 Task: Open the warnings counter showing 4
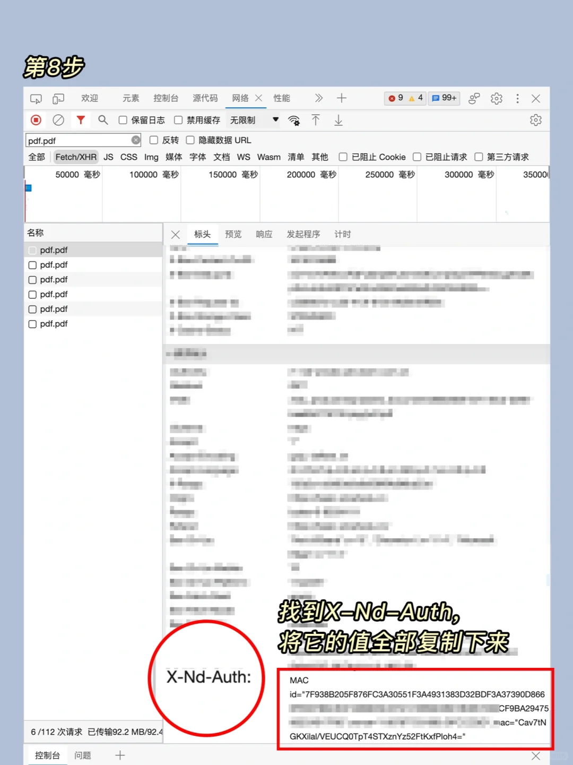point(416,98)
